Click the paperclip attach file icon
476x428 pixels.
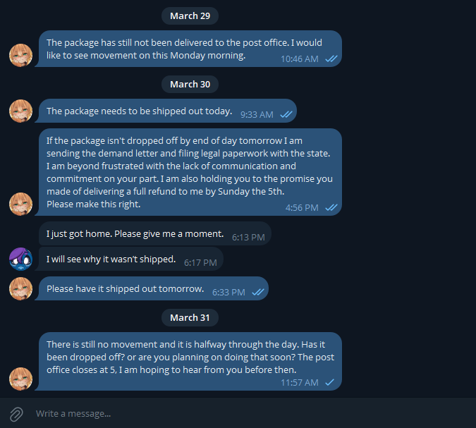point(16,414)
